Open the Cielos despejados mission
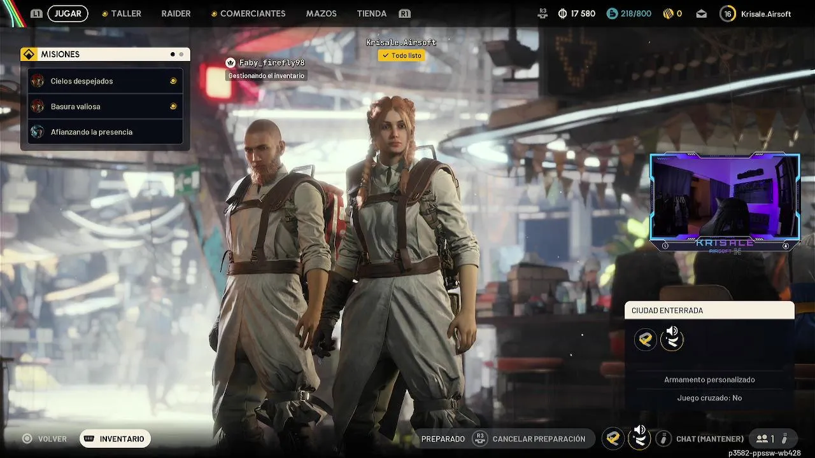Viewport: 815px width, 458px height. (106, 81)
